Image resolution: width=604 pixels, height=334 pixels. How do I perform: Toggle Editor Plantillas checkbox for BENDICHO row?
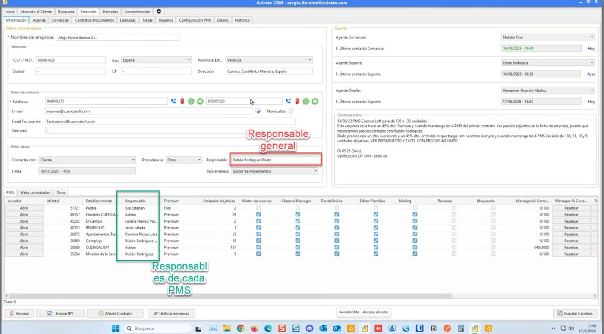[376, 228]
